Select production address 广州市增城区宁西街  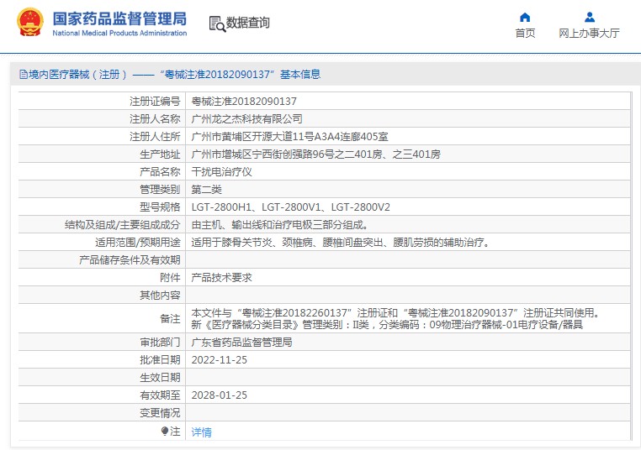click(315, 154)
